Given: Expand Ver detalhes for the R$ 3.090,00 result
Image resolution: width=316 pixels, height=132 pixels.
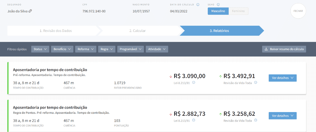Looking at the screenshot, I should click(x=283, y=78).
